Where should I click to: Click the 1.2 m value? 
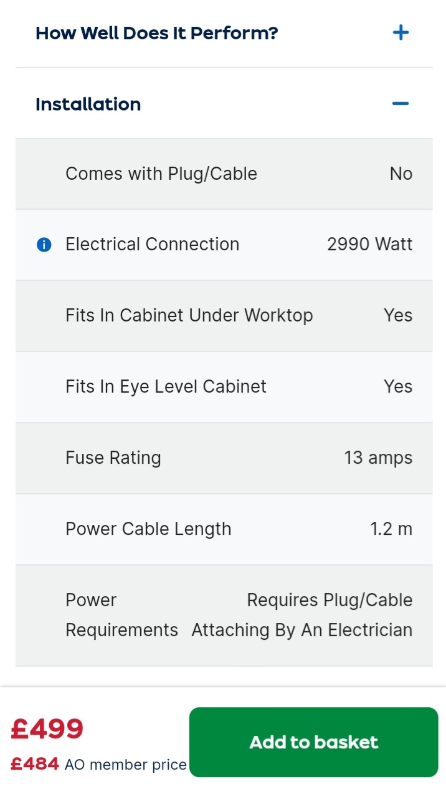tap(391, 529)
